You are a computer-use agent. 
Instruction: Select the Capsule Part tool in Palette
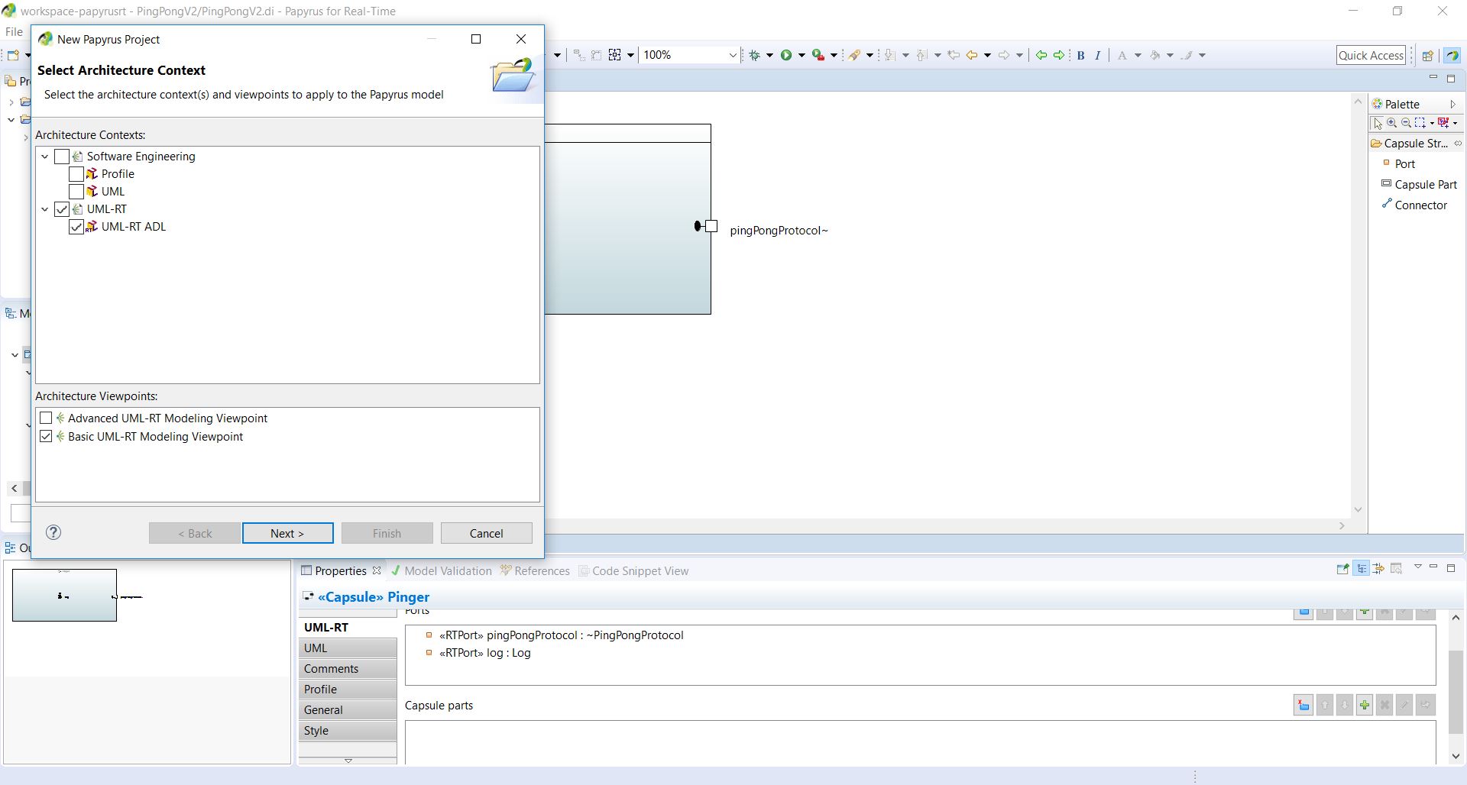click(1419, 184)
